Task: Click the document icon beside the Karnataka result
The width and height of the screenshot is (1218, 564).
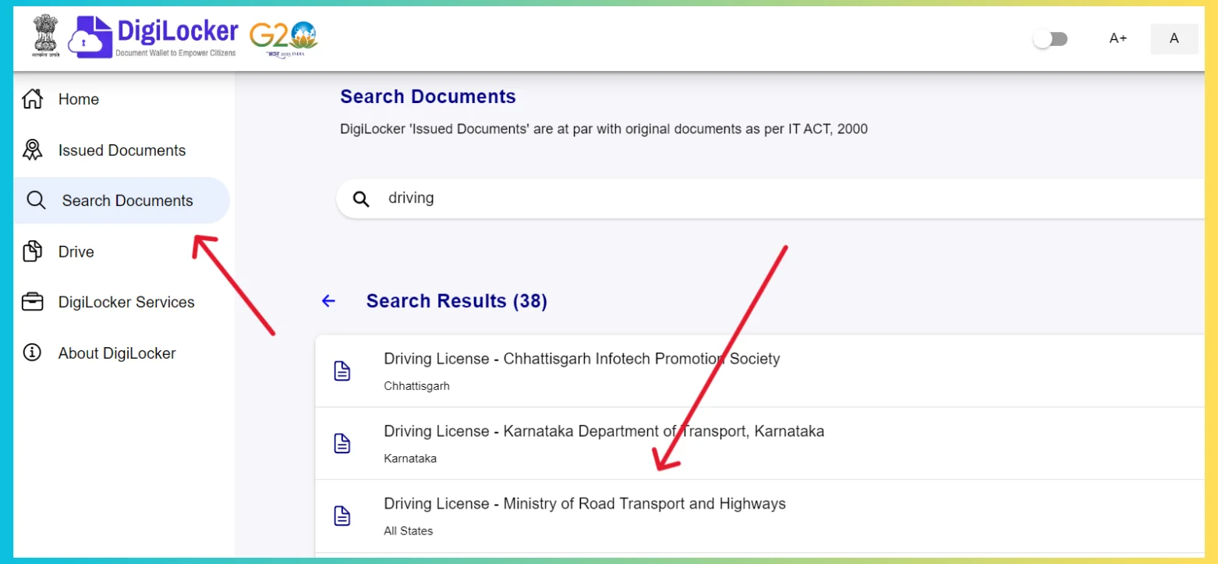Action: click(x=342, y=442)
